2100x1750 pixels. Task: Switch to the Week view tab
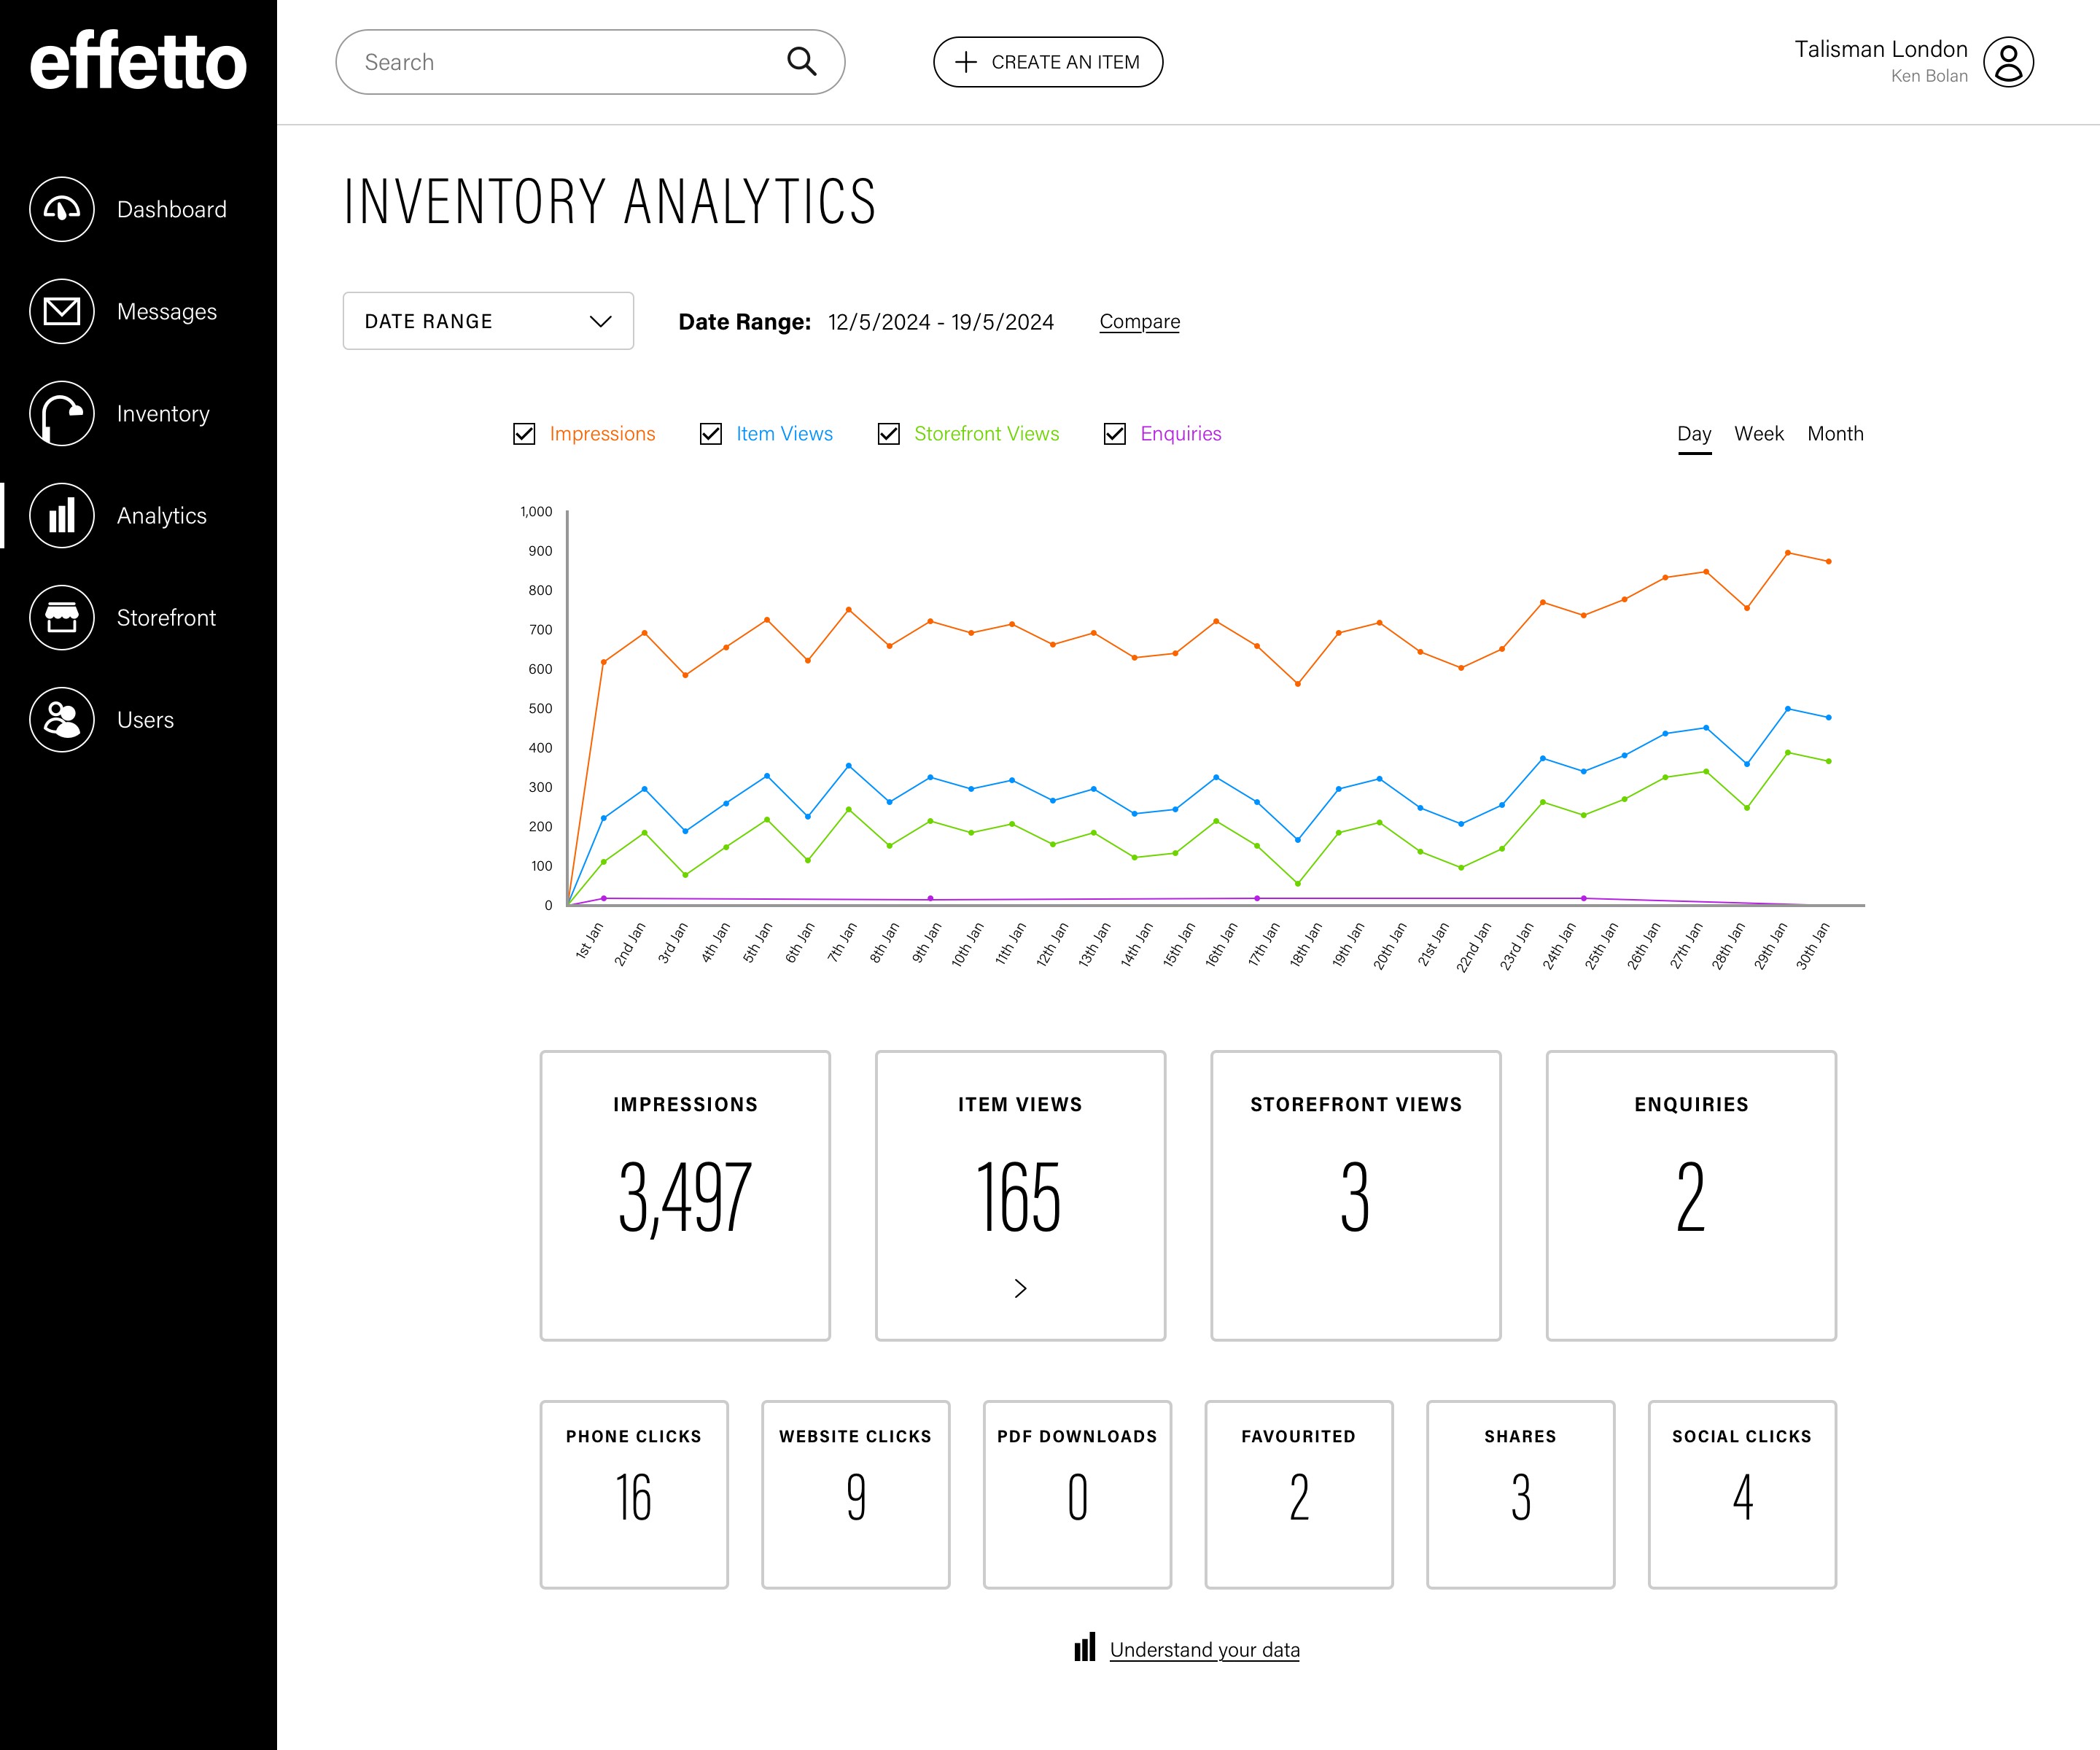[x=1759, y=434]
